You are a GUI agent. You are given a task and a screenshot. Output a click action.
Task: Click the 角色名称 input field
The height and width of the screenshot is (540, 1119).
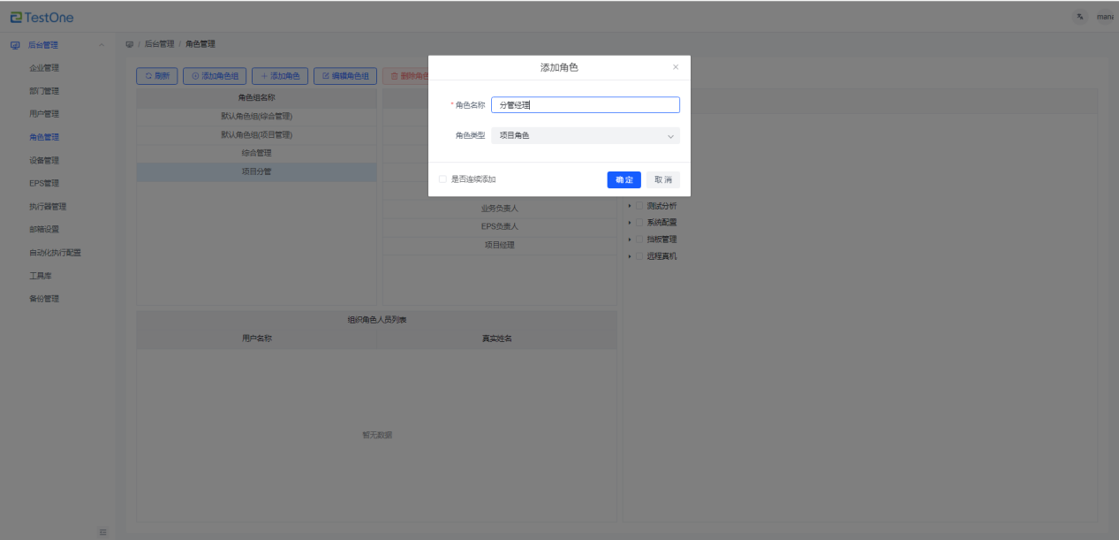(x=585, y=105)
